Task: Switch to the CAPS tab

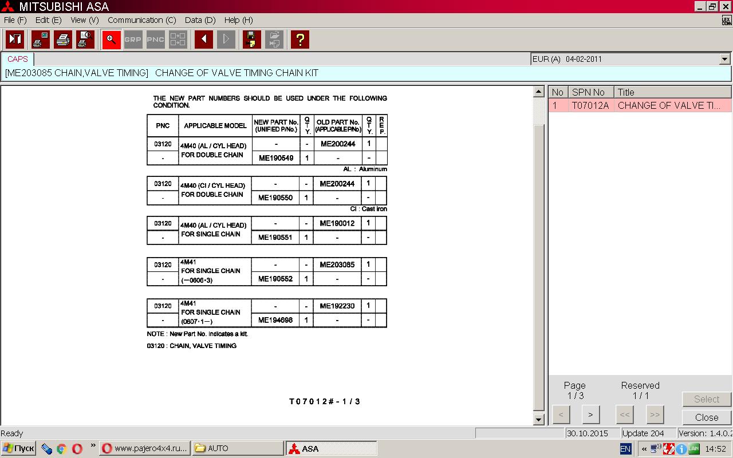Action: (x=18, y=59)
